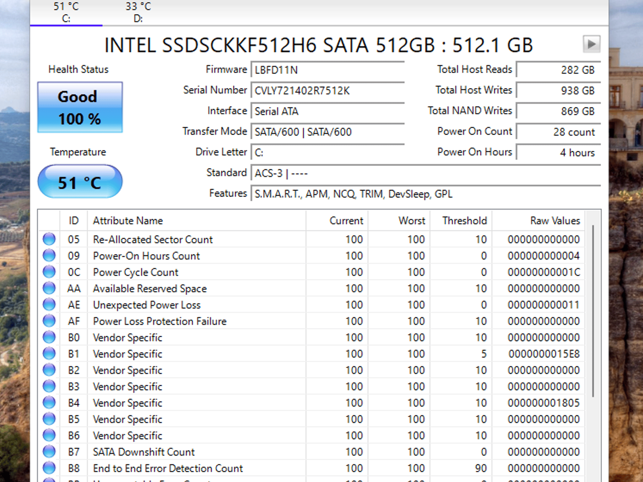Click the Total NAND Writes value 869 GB
This screenshot has height=482, width=643.
click(x=559, y=111)
